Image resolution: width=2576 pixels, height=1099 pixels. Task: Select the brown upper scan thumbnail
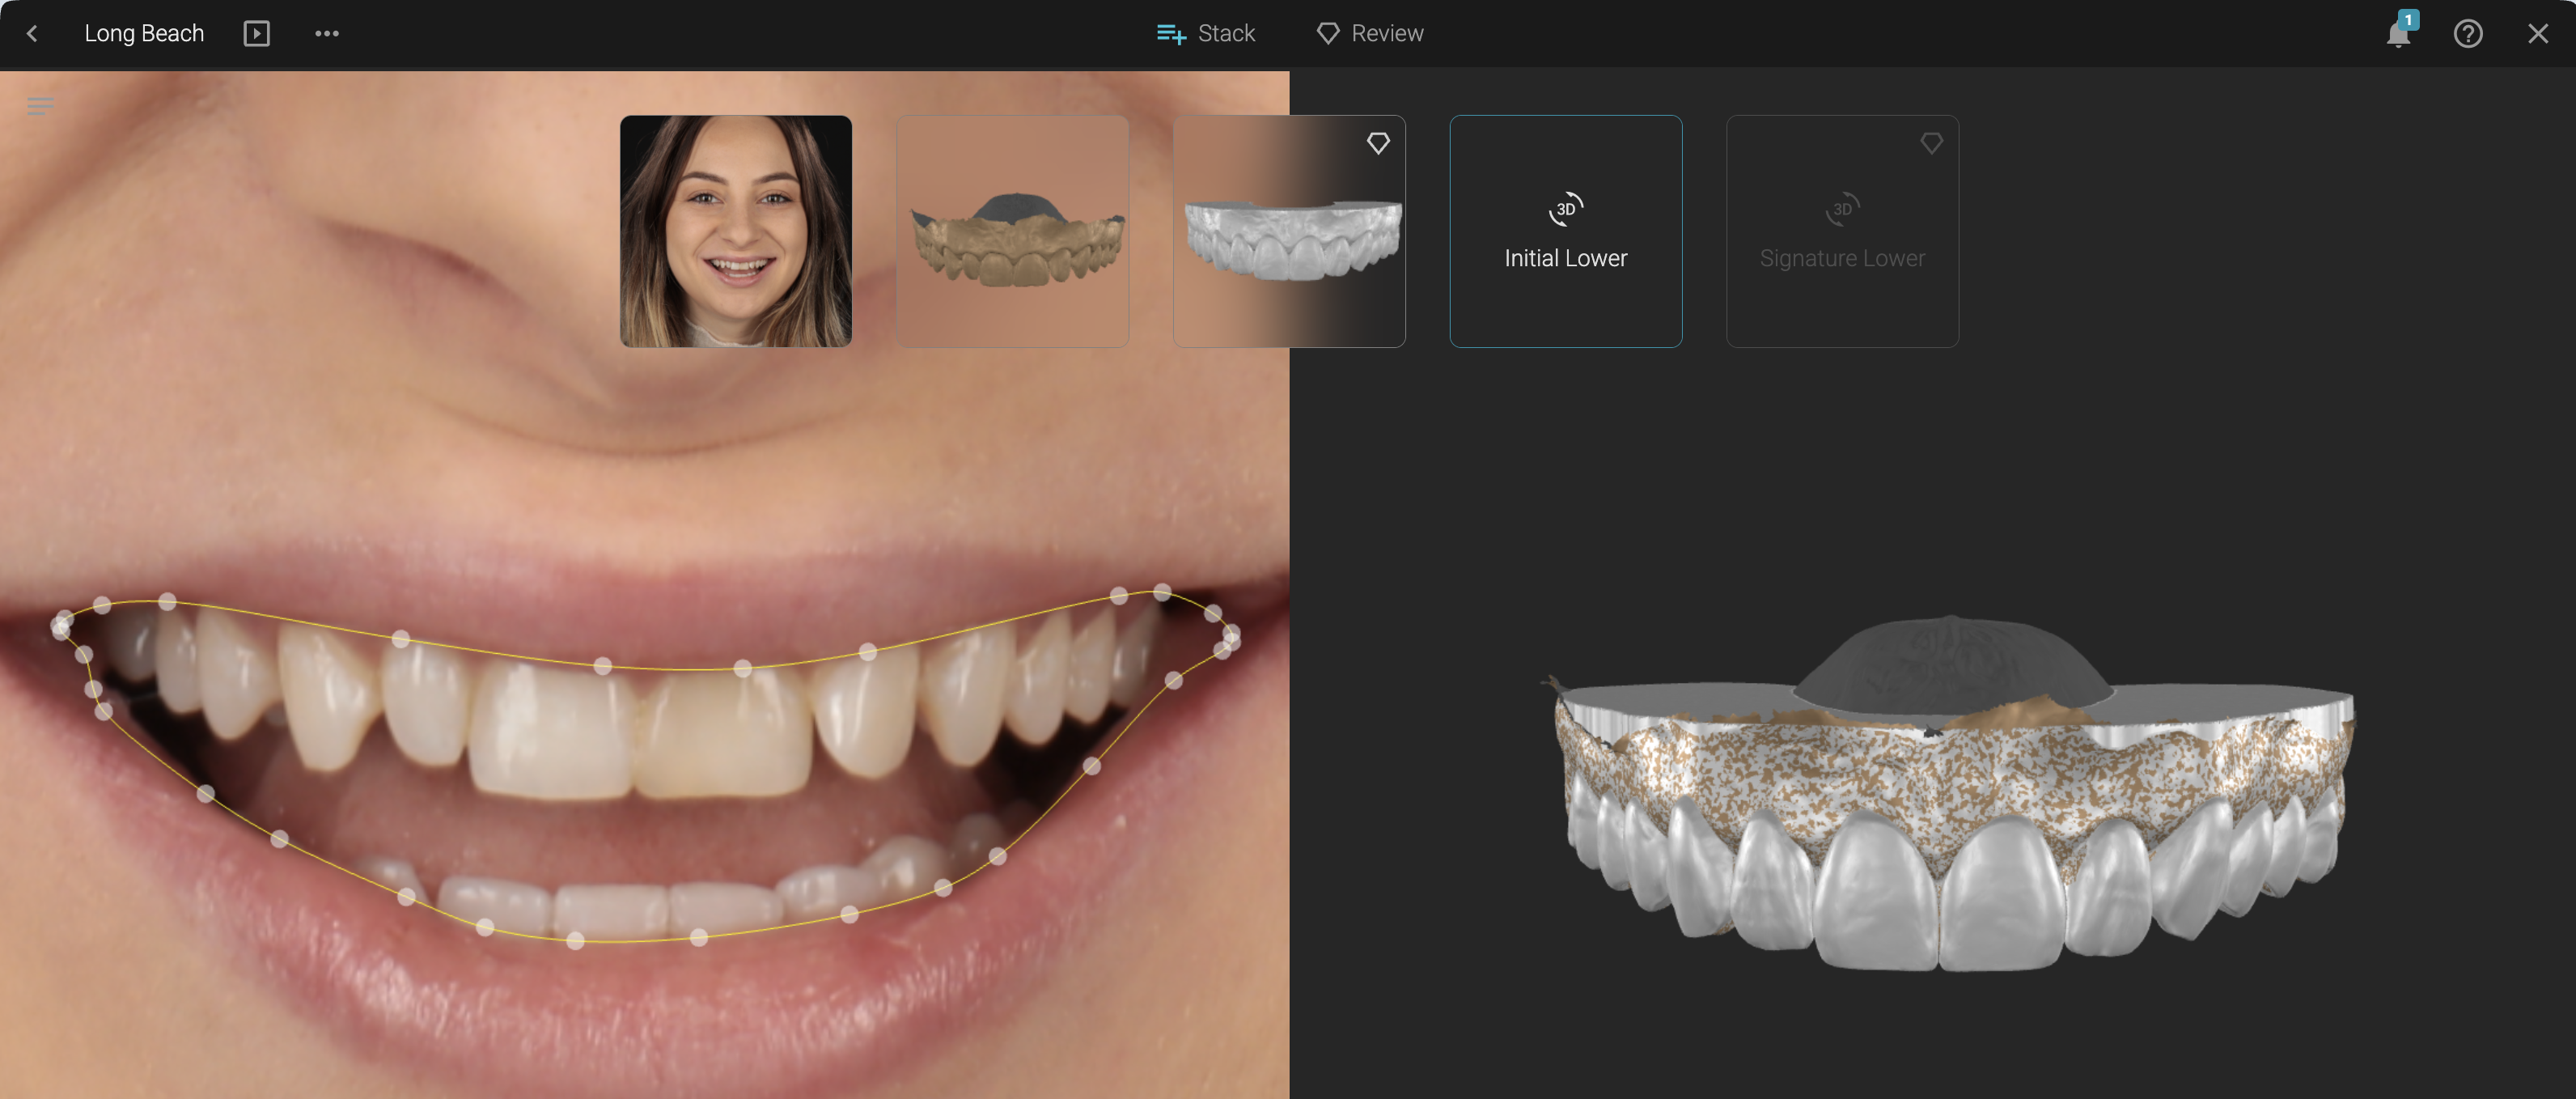[x=1012, y=231]
